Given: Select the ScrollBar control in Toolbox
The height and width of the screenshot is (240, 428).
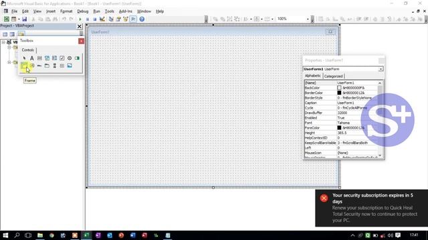Looking at the screenshot, I should pyautogui.click(x=55, y=65).
